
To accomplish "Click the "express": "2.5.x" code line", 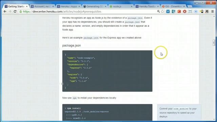I will click(81, 68).
